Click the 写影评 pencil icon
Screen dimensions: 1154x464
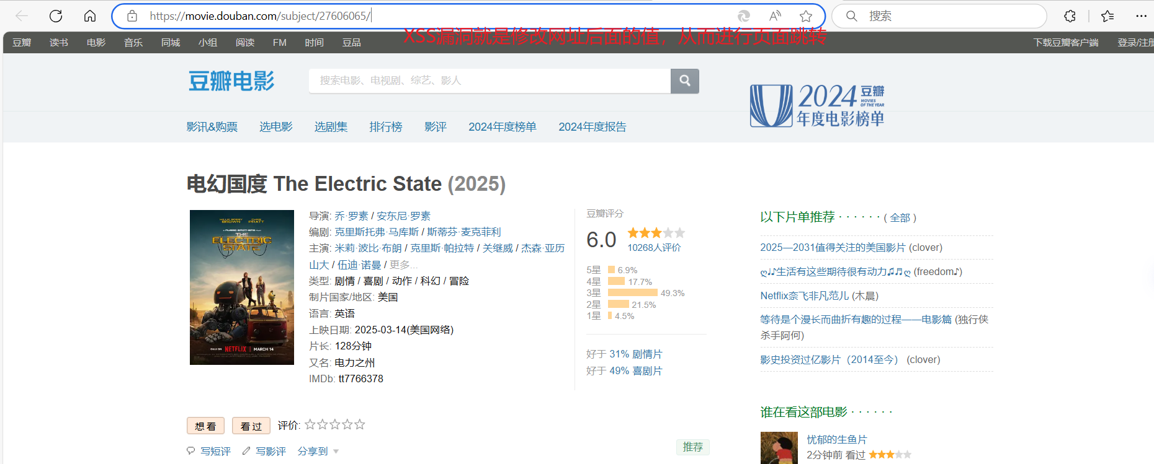point(246,451)
